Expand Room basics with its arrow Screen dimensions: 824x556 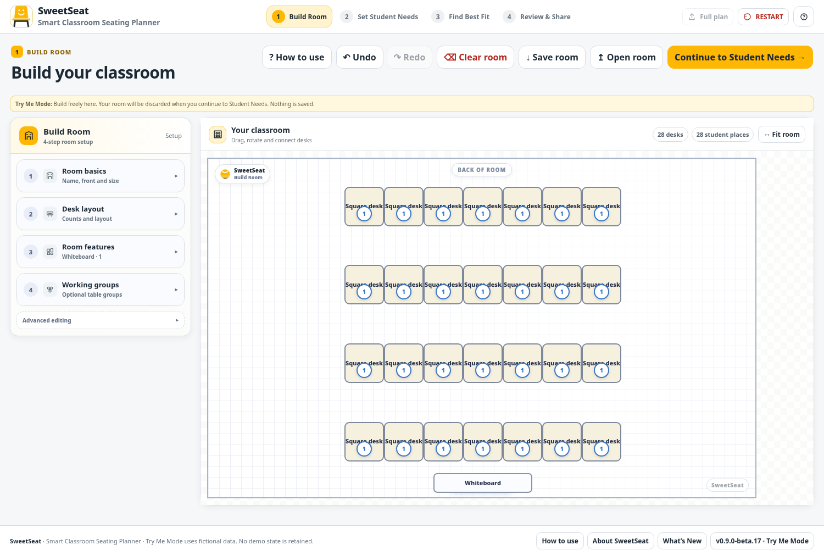(x=176, y=176)
